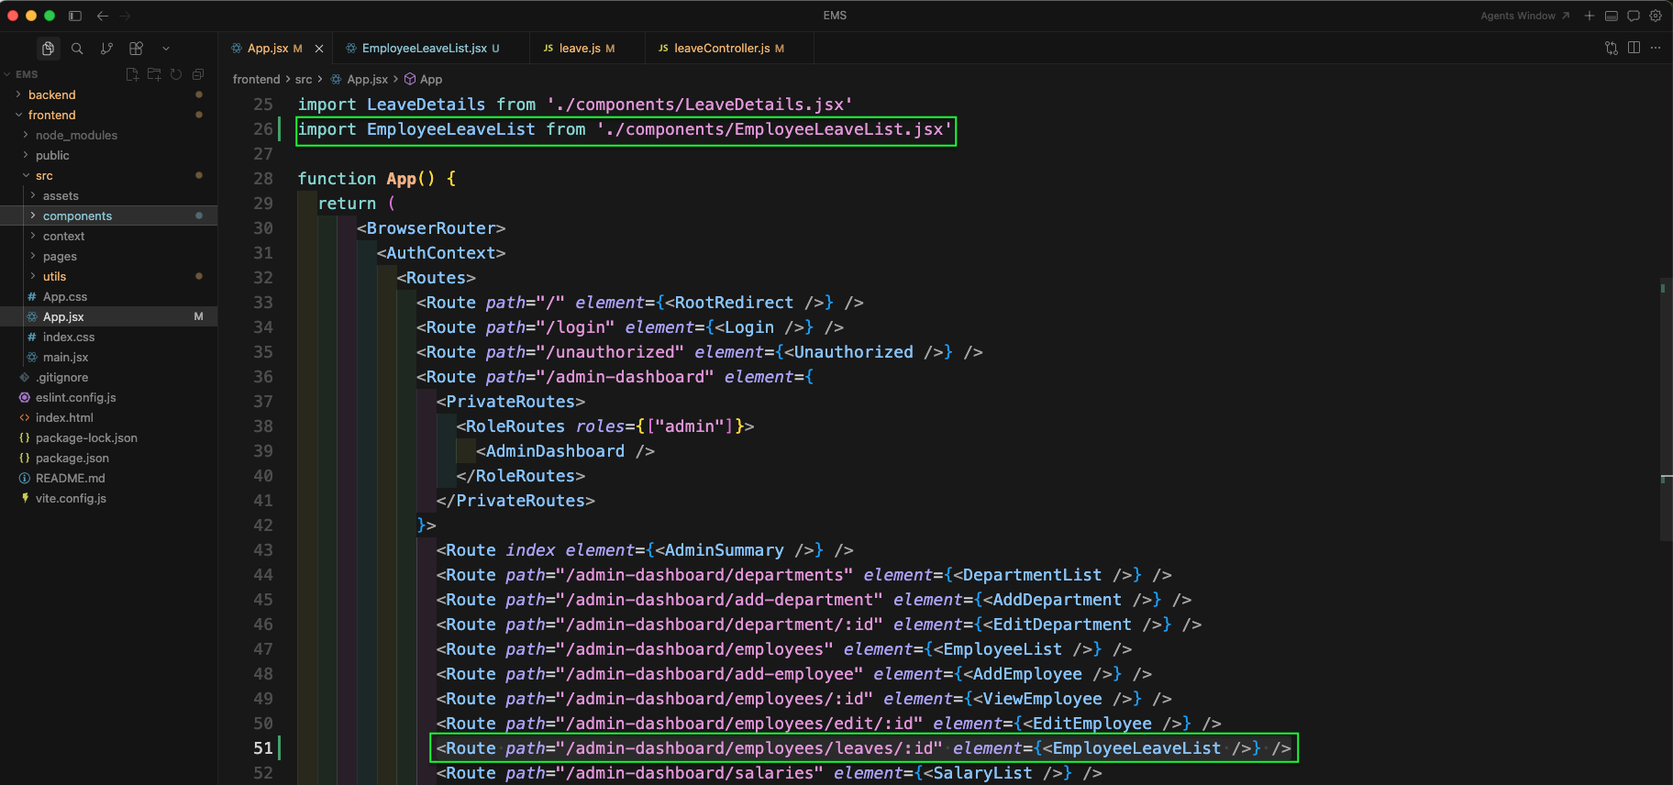
Task: Collapse all folders in explorer
Action: pyautogui.click(x=198, y=74)
